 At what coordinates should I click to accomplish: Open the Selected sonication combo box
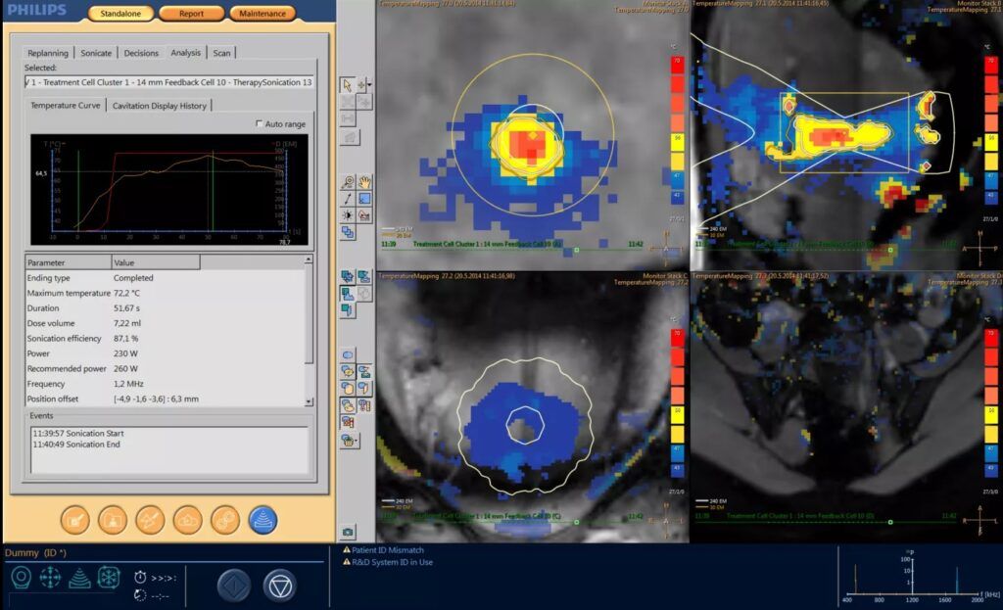pos(169,82)
